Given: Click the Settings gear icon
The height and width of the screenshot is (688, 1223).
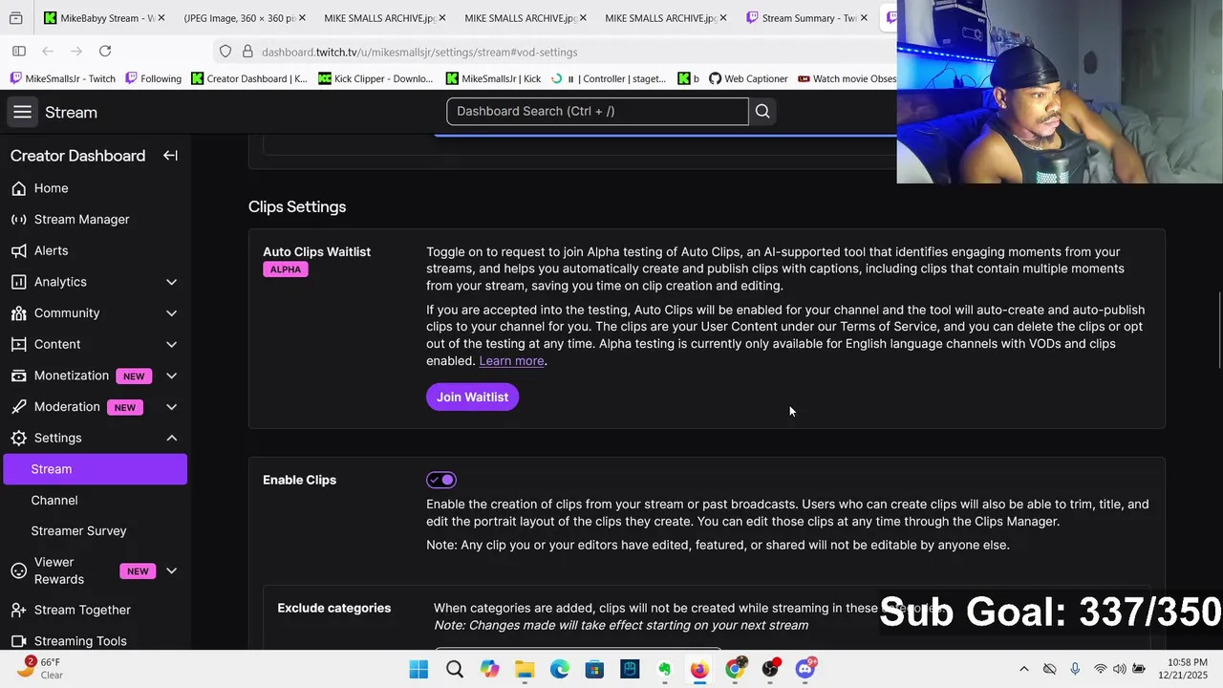Looking at the screenshot, I should coord(18,438).
